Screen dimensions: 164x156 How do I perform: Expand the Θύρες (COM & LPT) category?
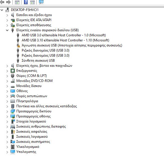7,76
